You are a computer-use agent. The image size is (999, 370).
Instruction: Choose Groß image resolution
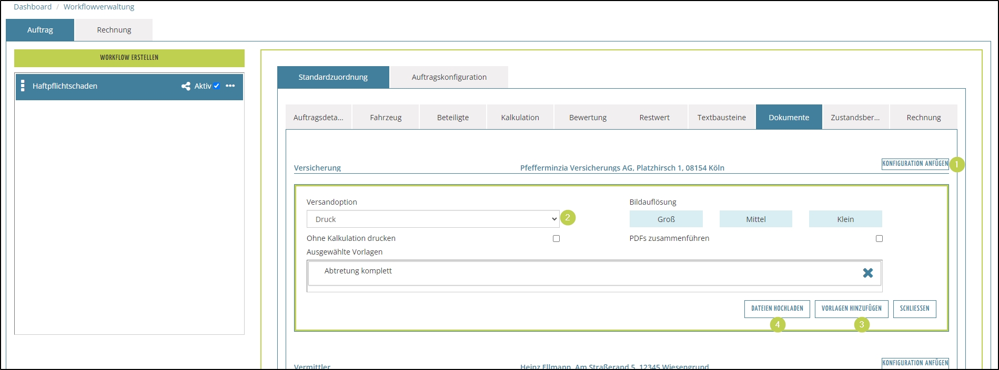665,219
